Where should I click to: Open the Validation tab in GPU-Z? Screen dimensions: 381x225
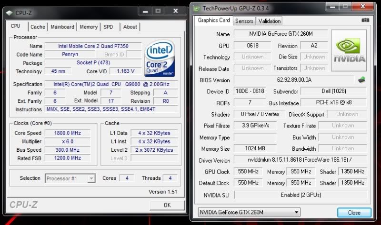click(269, 21)
